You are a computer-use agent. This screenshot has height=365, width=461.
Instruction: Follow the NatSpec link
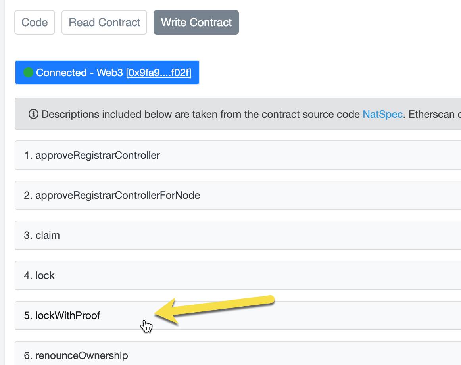[x=383, y=115]
